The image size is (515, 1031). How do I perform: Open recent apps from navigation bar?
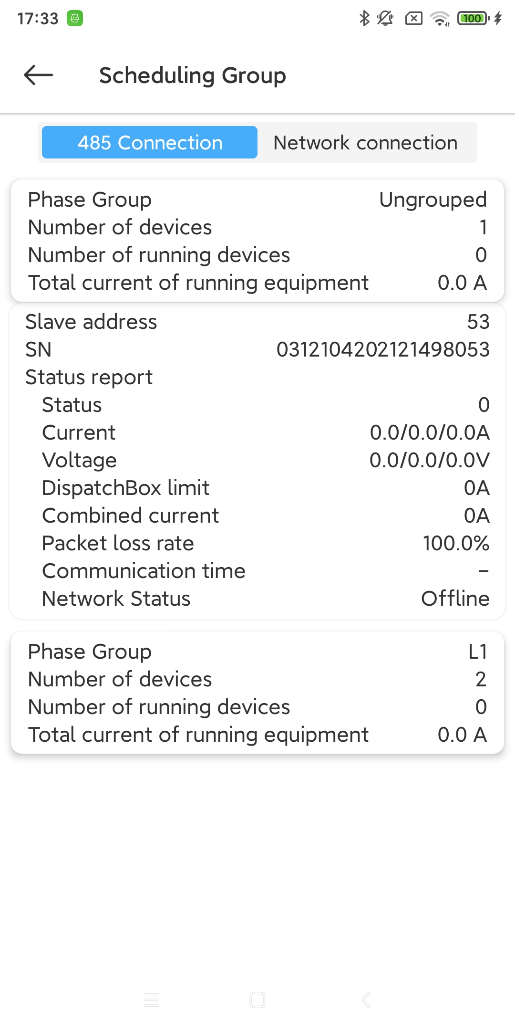[x=151, y=999]
